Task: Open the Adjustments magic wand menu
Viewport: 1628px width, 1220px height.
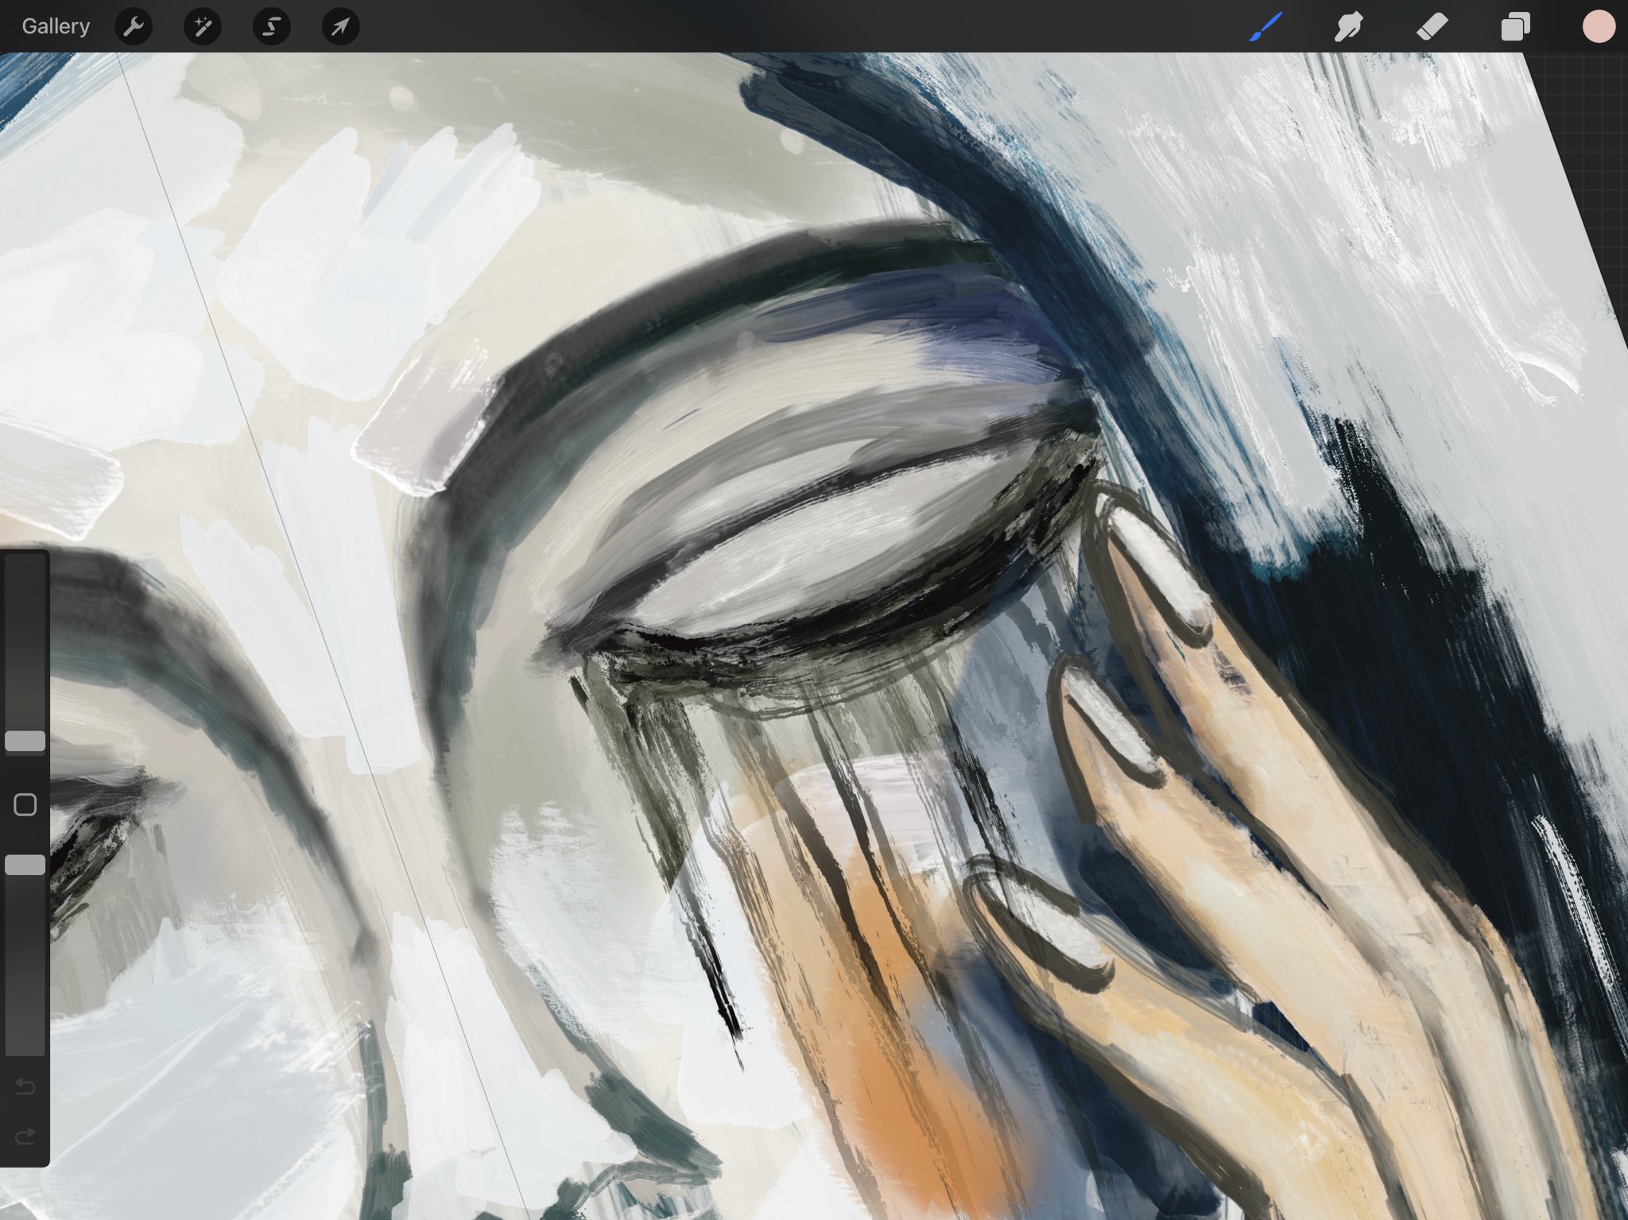Action: pyautogui.click(x=203, y=27)
